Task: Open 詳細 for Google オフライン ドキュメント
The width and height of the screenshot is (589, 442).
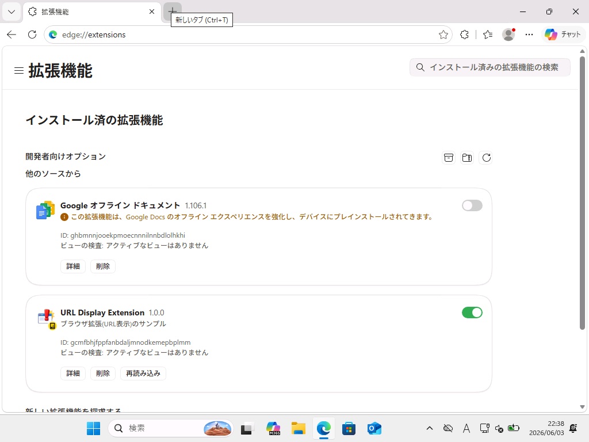Action: pyautogui.click(x=73, y=266)
